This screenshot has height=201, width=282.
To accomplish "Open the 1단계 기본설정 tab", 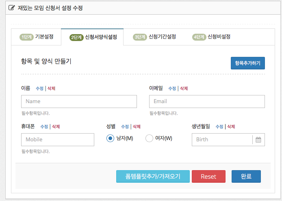I will tap(37, 37).
